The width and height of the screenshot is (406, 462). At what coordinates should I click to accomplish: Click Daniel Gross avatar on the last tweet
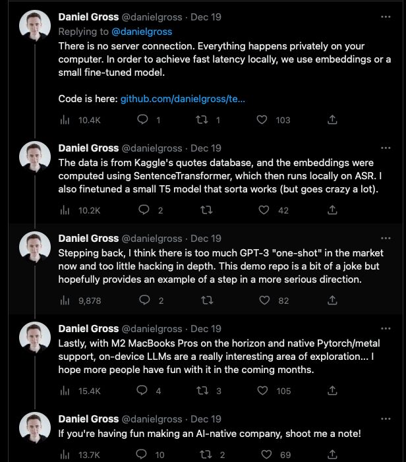(x=34, y=428)
